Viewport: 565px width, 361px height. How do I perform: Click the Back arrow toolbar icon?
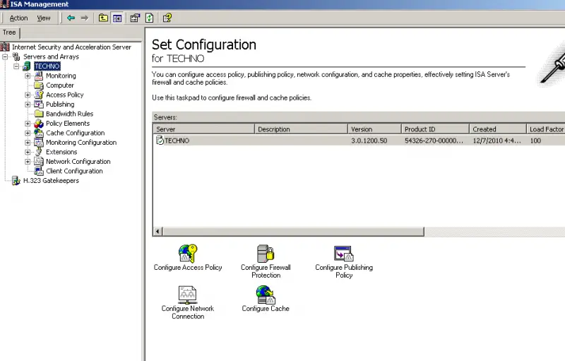[x=71, y=18]
